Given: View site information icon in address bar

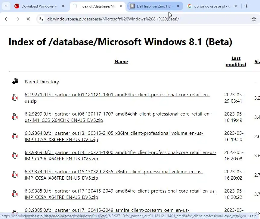Looking at the screenshot, I should [41, 19].
